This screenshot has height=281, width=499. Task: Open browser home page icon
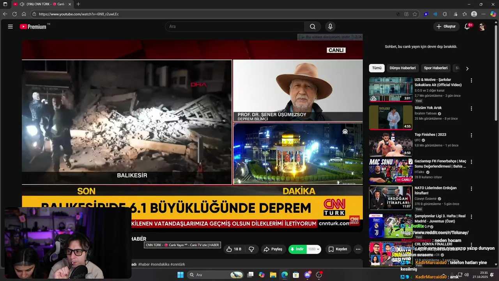pyautogui.click(x=24, y=14)
